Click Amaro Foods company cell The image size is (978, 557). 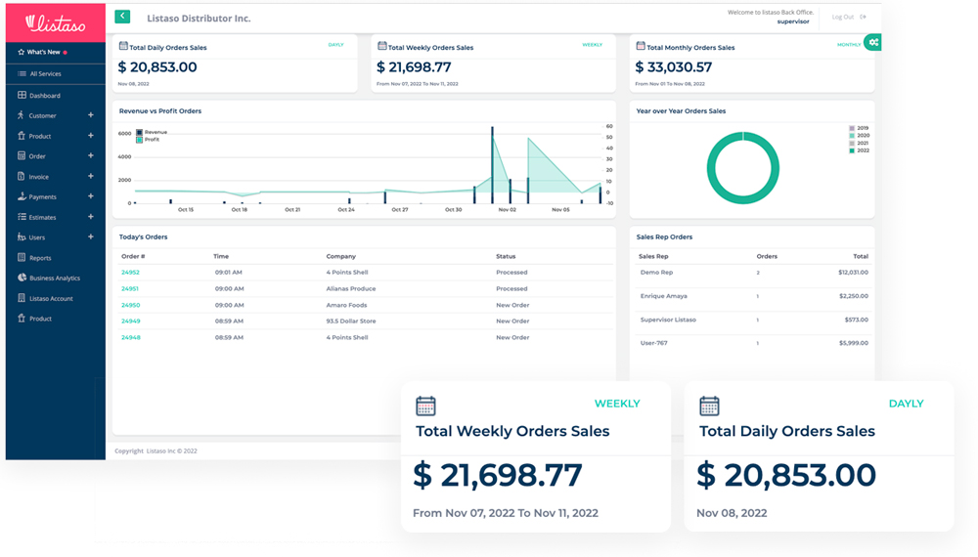346,305
